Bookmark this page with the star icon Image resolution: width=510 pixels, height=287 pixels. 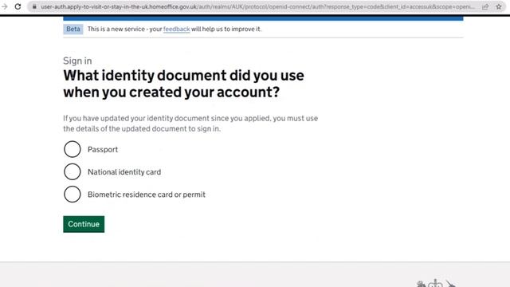tap(499, 6)
